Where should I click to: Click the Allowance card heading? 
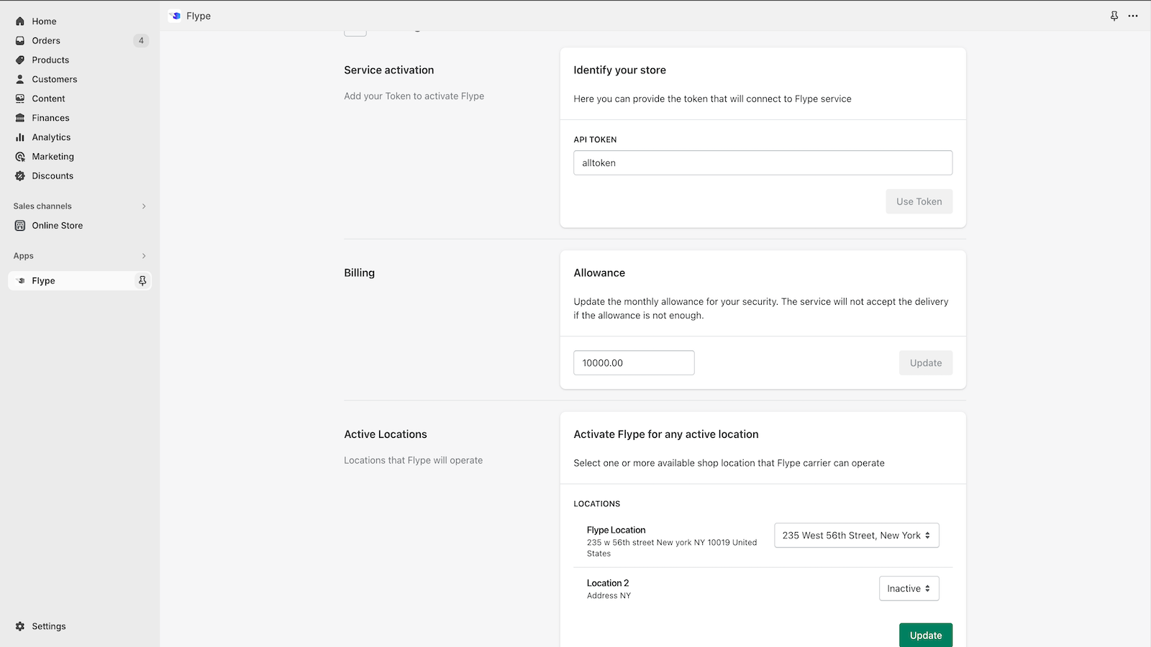599,273
